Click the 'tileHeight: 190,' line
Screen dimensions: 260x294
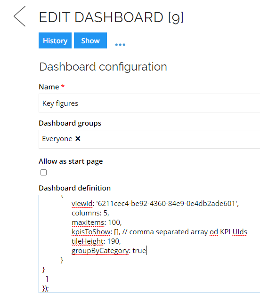pos(96,241)
